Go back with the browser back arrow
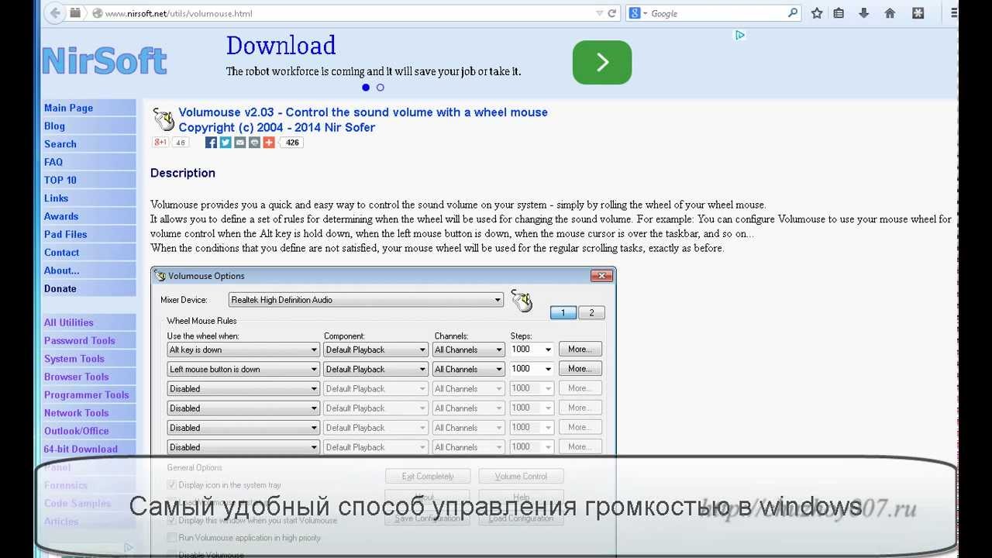 55,13
